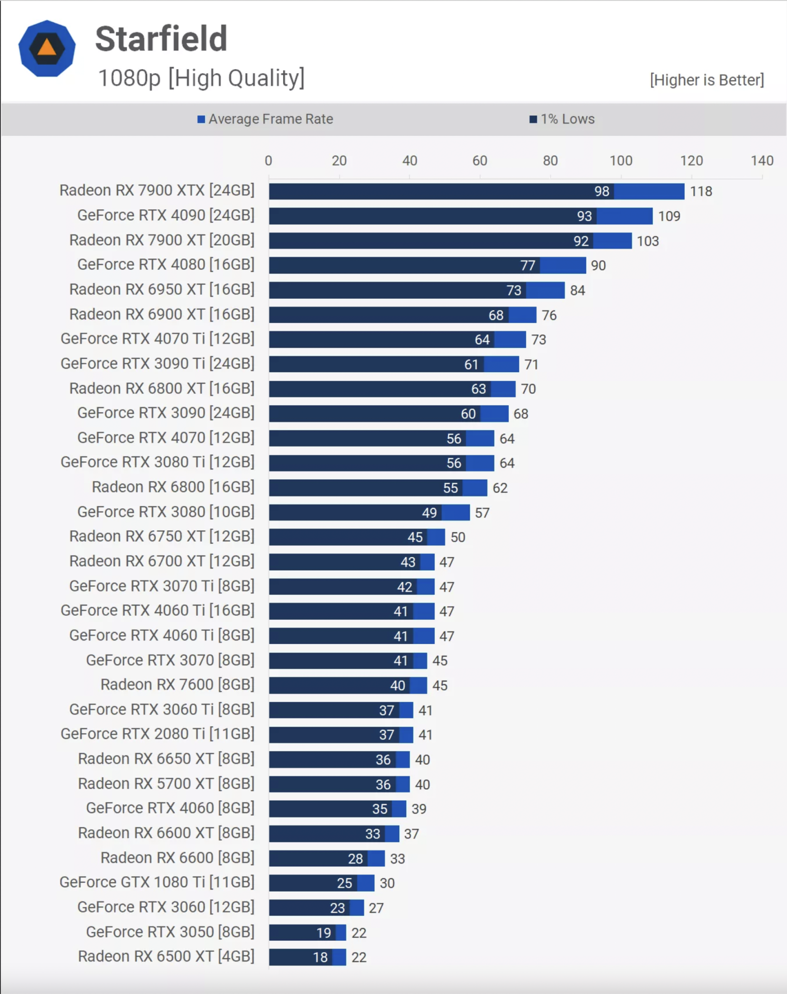Select the GeForce RTX 4070 [12GB] label
Viewport: 787px width, 994px height.
pos(166,437)
